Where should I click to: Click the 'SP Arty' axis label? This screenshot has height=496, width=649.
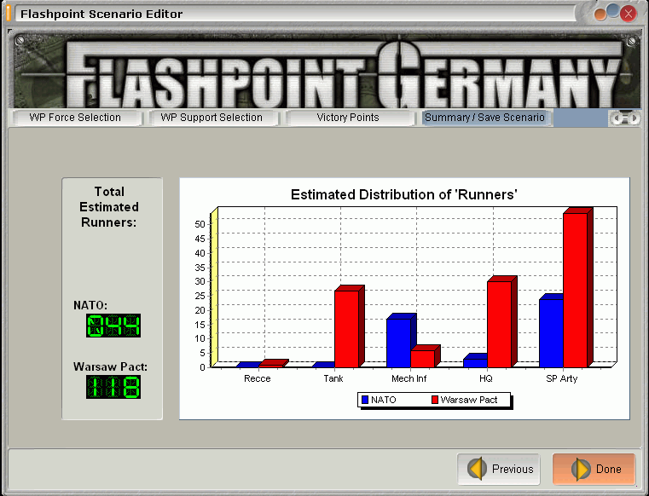[x=562, y=378]
